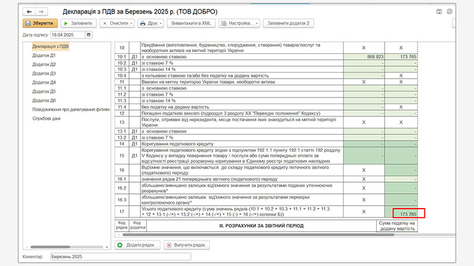Click the horizontal scrollbar under the declaration table

pyautogui.click(x=258, y=235)
